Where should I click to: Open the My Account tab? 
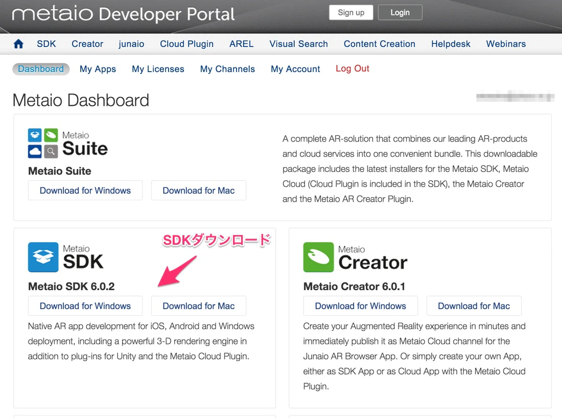pyautogui.click(x=295, y=69)
